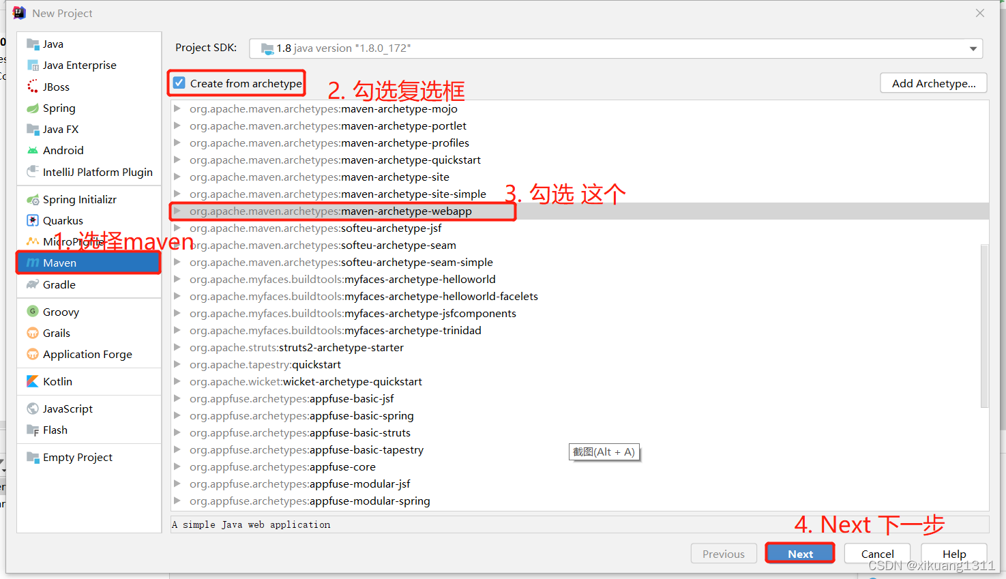The image size is (1006, 579).
Task: Click the Application Forge icon
Action: (33, 354)
